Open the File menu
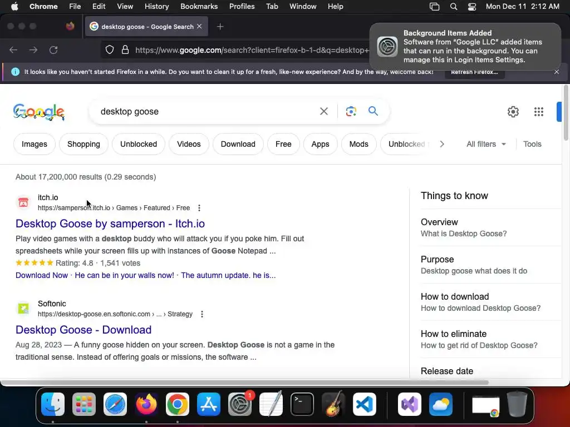 (x=75, y=7)
